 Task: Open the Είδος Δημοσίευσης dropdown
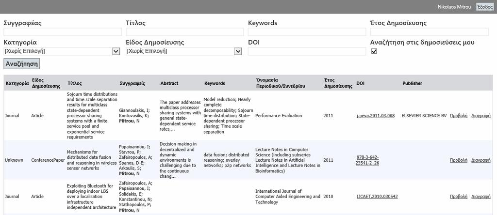(184, 51)
